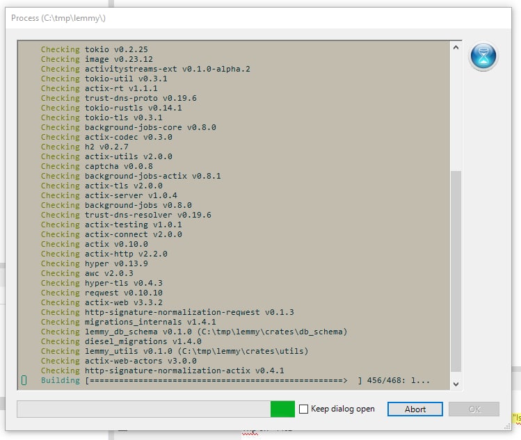Click the 'actix-server v1.0.4' line

coord(109,195)
